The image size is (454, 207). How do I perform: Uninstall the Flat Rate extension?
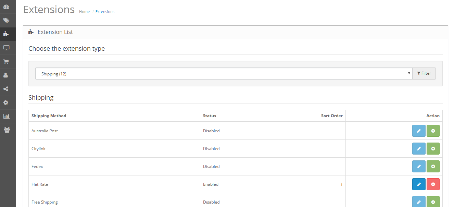tap(433, 184)
